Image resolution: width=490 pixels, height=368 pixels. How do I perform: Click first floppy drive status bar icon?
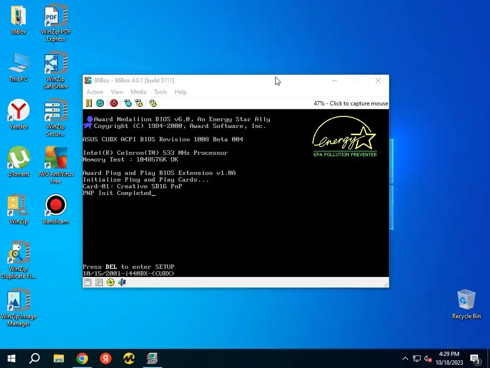88,282
